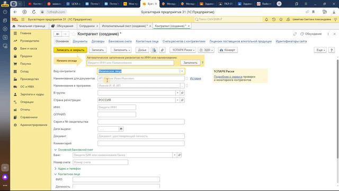The width and height of the screenshot is (339, 191).
Task: Switch to the Контактные лица tab
Action: [x=147, y=41]
